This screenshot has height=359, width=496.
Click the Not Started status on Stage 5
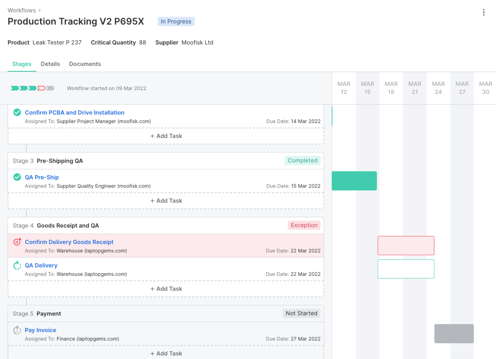coord(301,313)
